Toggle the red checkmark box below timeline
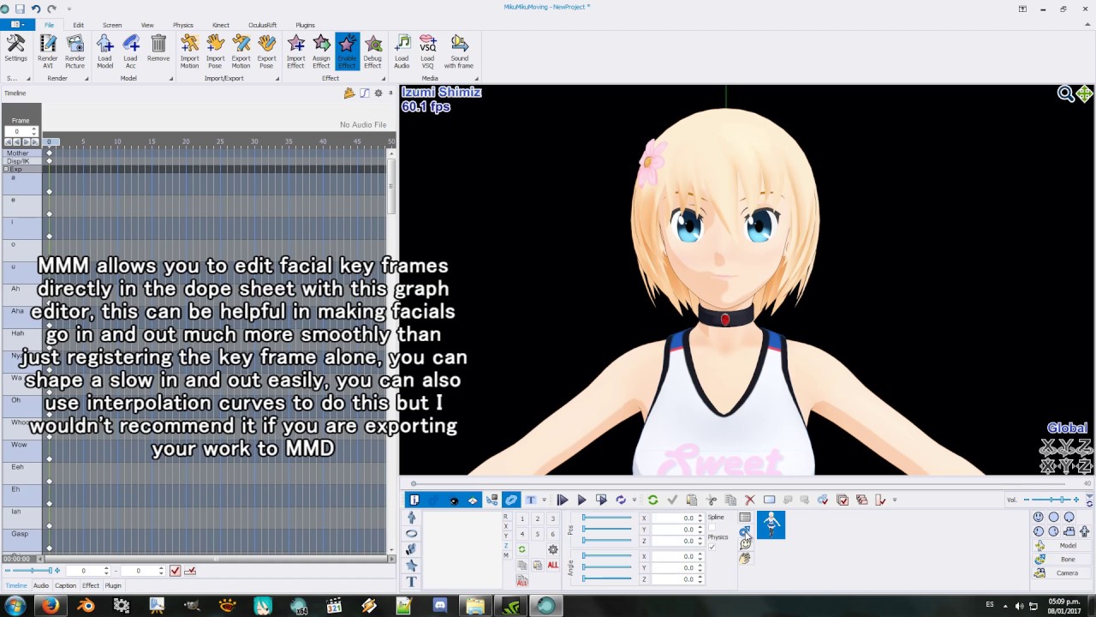This screenshot has width=1096, height=617. click(176, 571)
